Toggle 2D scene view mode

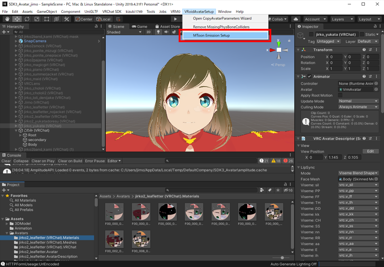coord(148,32)
